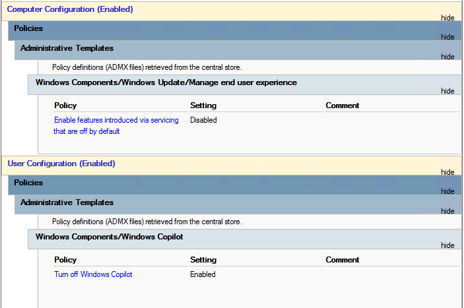The height and width of the screenshot is (308, 464).
Task: Click the Setting column header in Windows Update table
Action: pos(203,106)
